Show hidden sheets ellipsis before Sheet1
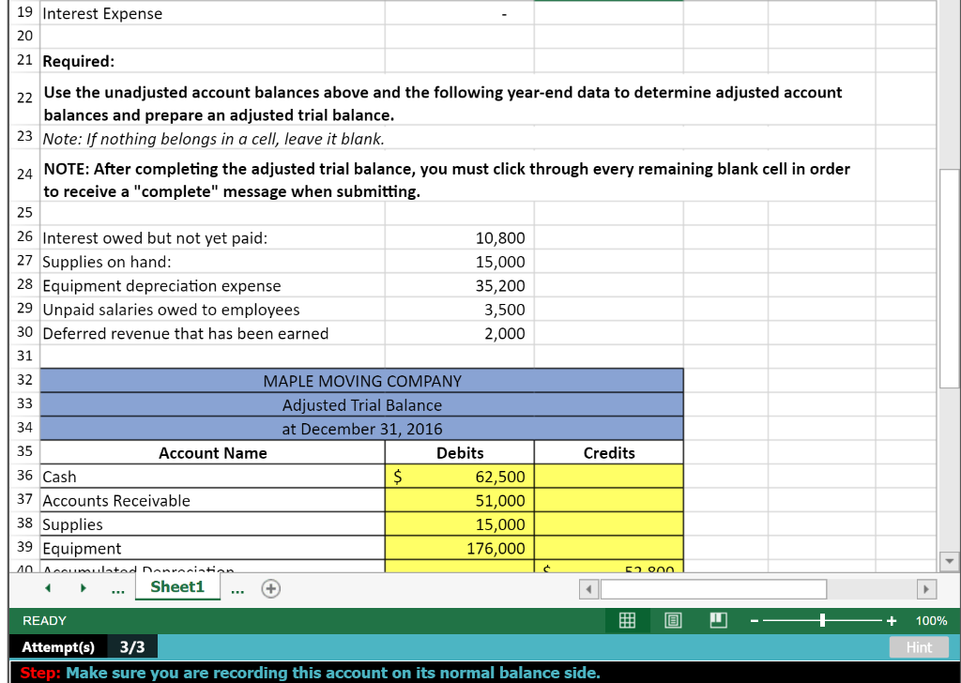This screenshot has width=961, height=683. click(118, 590)
